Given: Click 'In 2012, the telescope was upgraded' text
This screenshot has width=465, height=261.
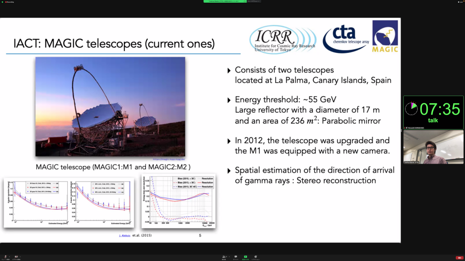Looking at the screenshot, I should tap(312, 140).
